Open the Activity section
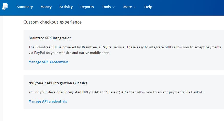This screenshot has height=121, width=224. (66, 7)
